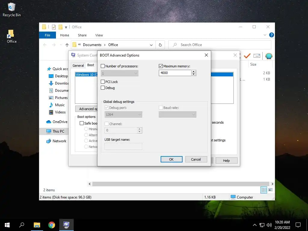This screenshot has height=231, width=308.
Task: Increase maximum memory with up arrow
Action: click(194, 72)
